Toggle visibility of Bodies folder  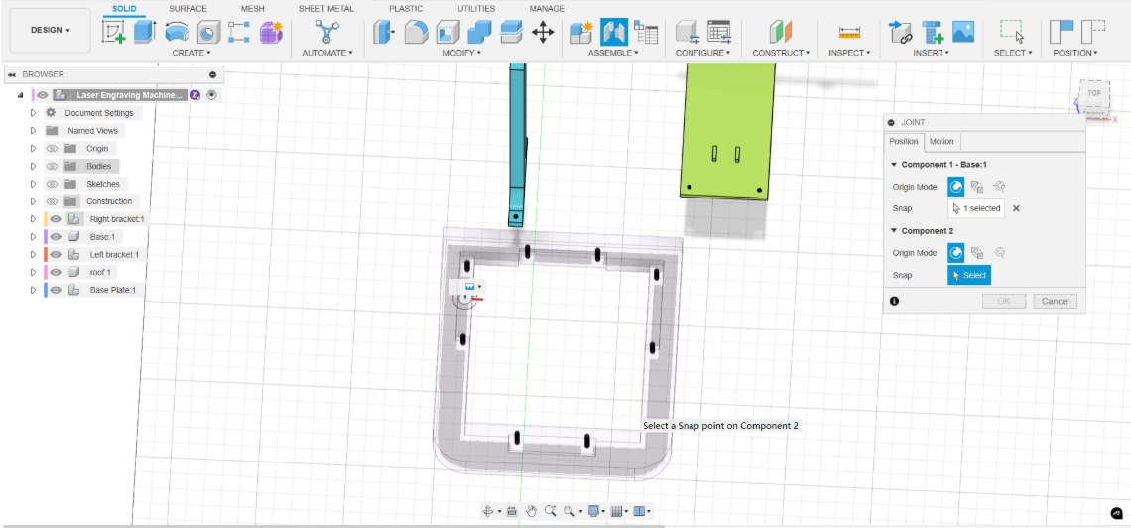pyautogui.click(x=52, y=166)
